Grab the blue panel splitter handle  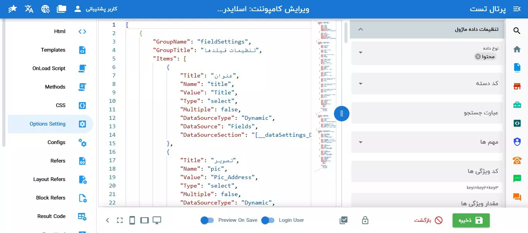[x=342, y=114]
